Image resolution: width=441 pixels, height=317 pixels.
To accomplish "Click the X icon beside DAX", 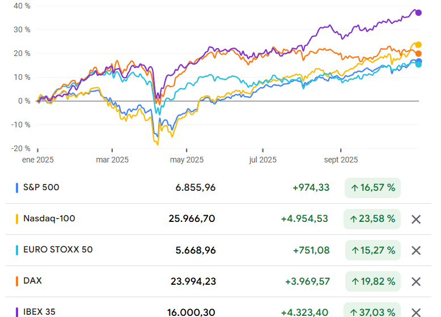I will 416,281.
